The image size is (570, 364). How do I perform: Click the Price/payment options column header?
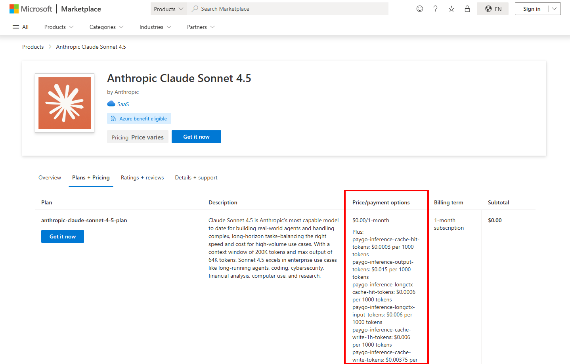pos(381,202)
